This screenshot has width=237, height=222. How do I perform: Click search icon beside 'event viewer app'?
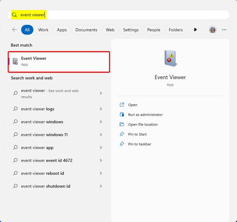15,147
